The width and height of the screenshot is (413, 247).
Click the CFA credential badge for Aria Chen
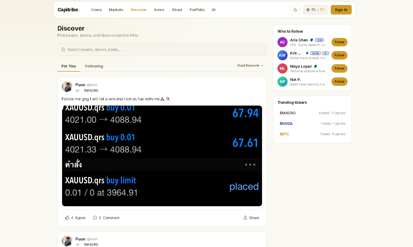pyautogui.click(x=319, y=40)
